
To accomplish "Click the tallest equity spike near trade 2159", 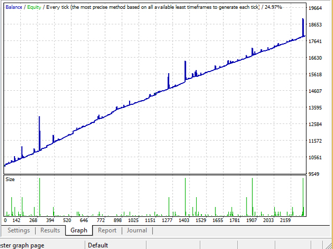I will tap(303, 26).
